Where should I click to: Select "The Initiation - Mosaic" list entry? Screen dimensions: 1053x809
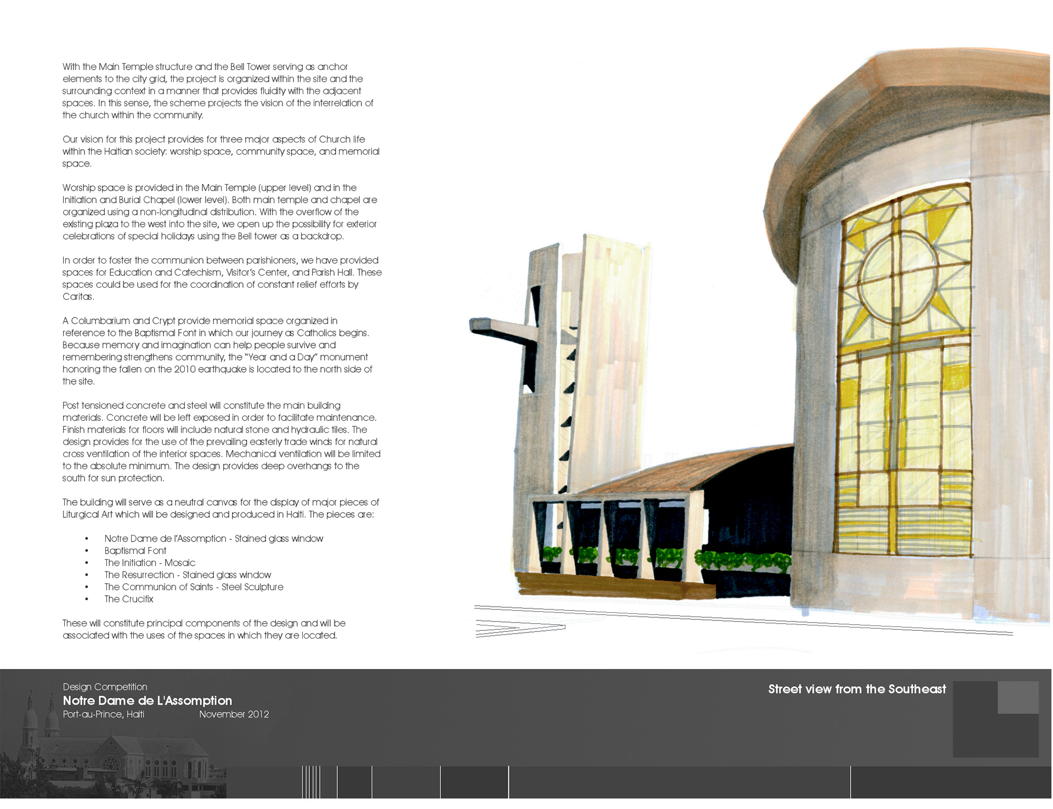150,562
